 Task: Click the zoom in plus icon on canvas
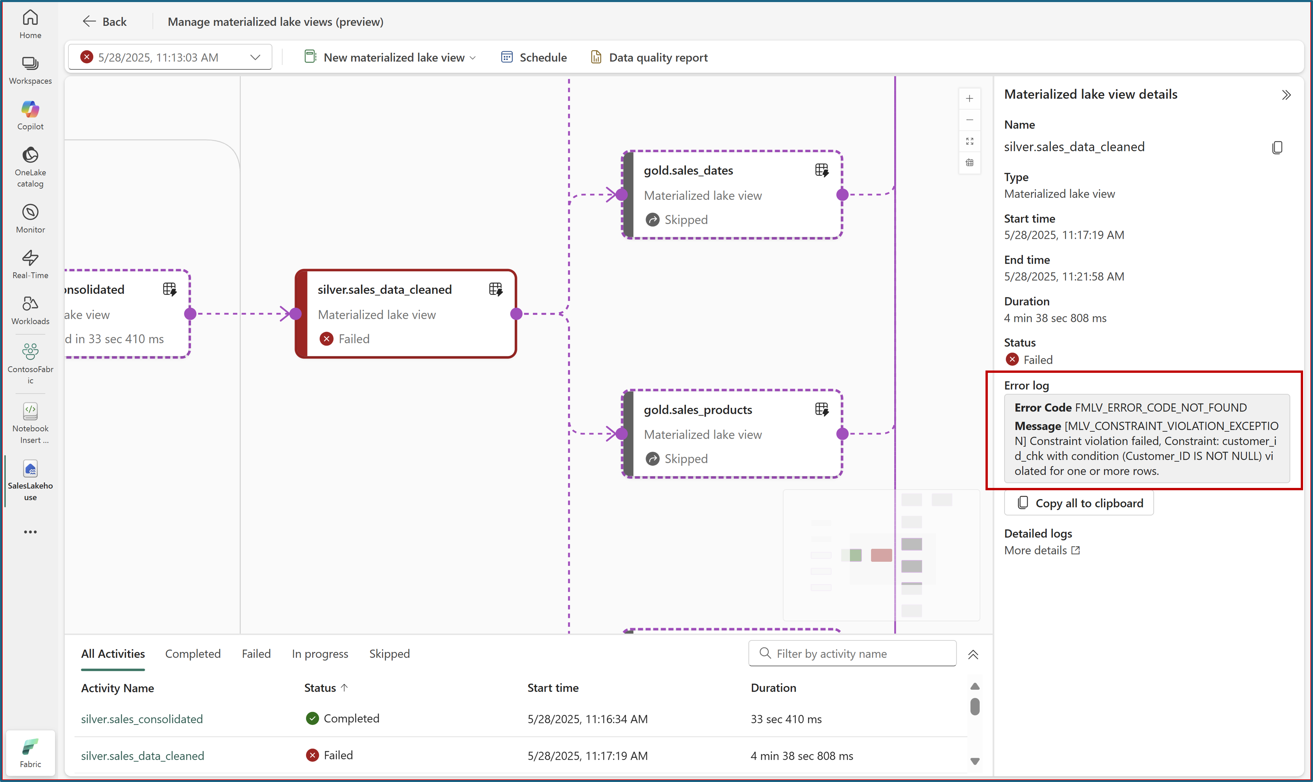tap(969, 99)
